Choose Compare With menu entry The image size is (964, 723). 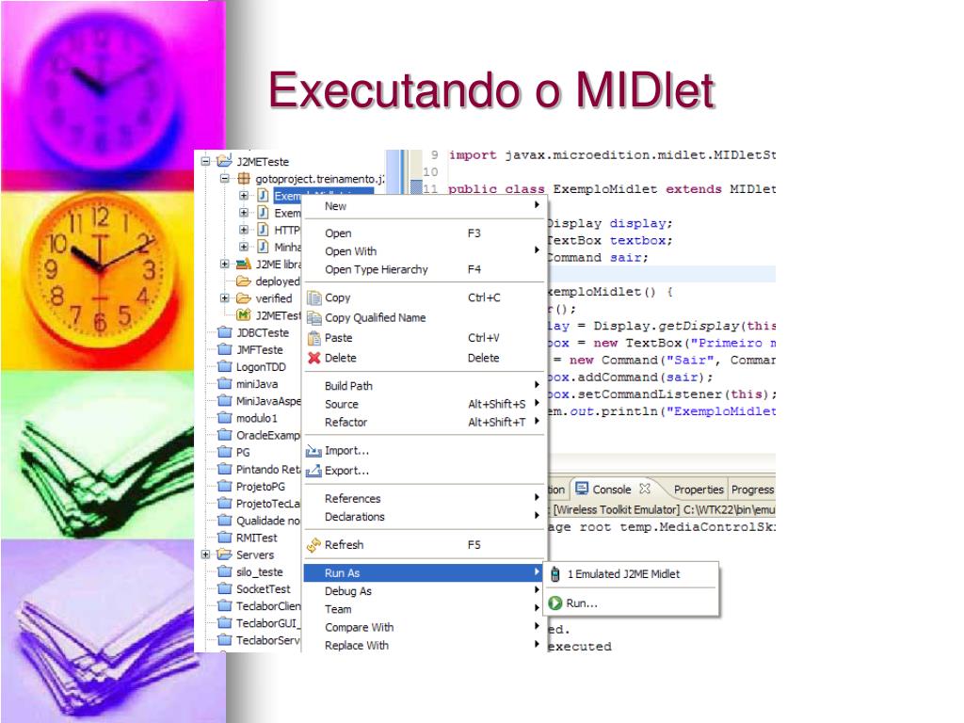coord(424,627)
